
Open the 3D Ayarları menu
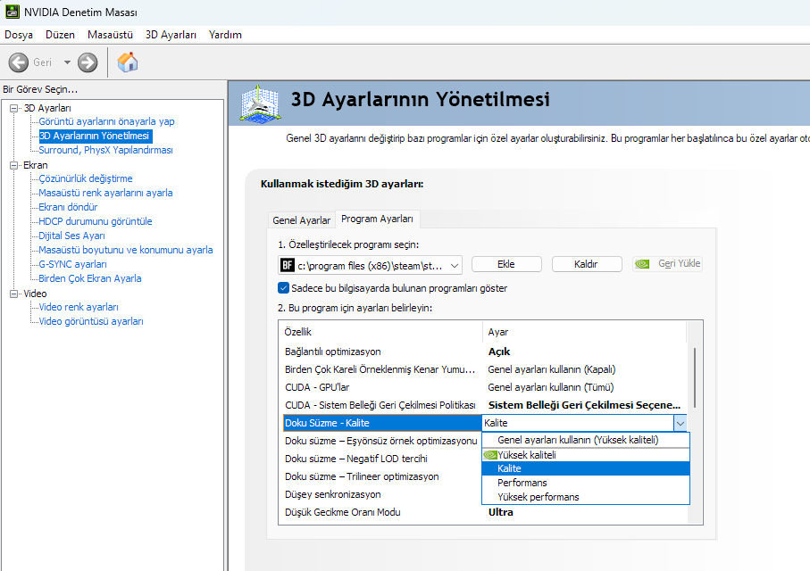click(171, 35)
